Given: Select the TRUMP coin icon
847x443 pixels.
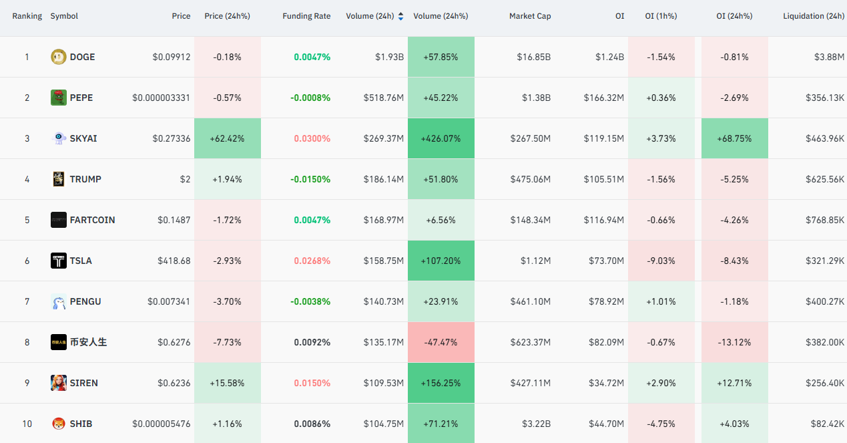Looking at the screenshot, I should (x=59, y=179).
